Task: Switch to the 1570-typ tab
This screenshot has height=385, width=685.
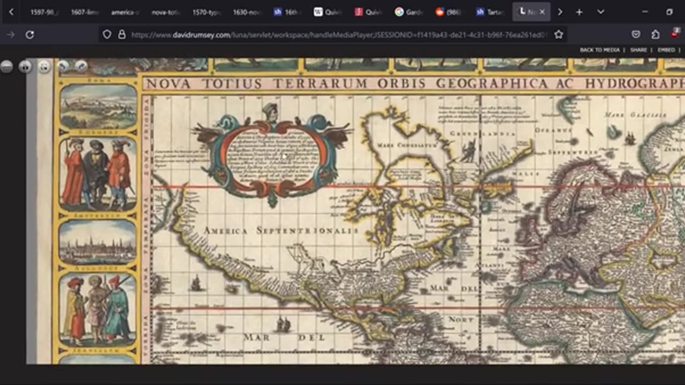Action: pyautogui.click(x=206, y=12)
